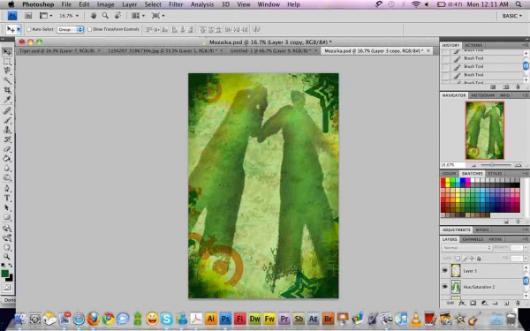This screenshot has height=331, width=530.
Task: Toggle lock transparent pixels
Action: click(457, 259)
